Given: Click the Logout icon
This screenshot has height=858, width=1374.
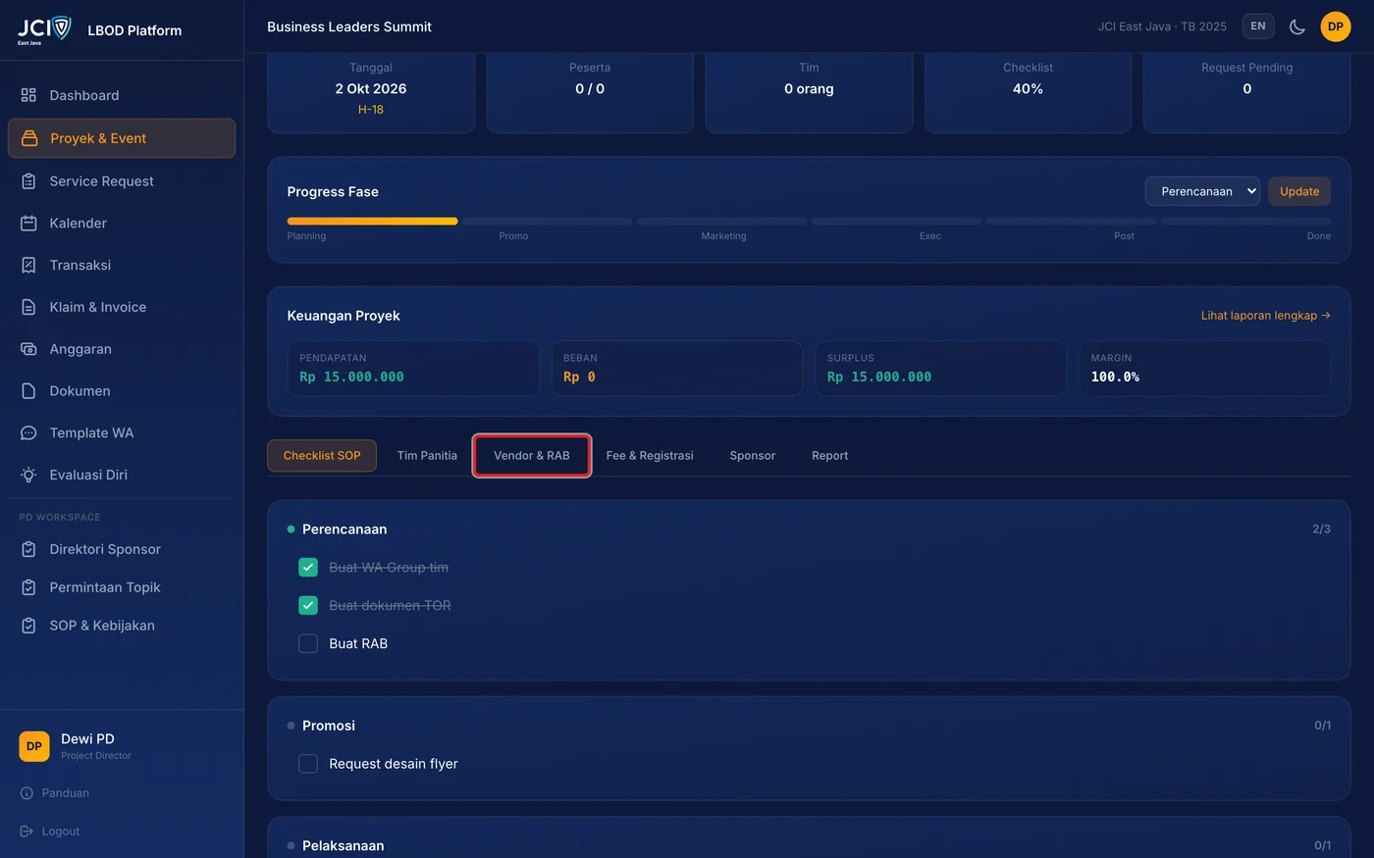Looking at the screenshot, I should coord(26,832).
